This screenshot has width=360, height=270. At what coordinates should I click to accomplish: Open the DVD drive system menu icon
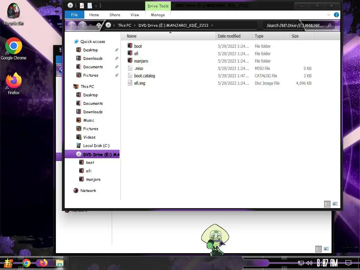pyautogui.click(x=70, y=6)
